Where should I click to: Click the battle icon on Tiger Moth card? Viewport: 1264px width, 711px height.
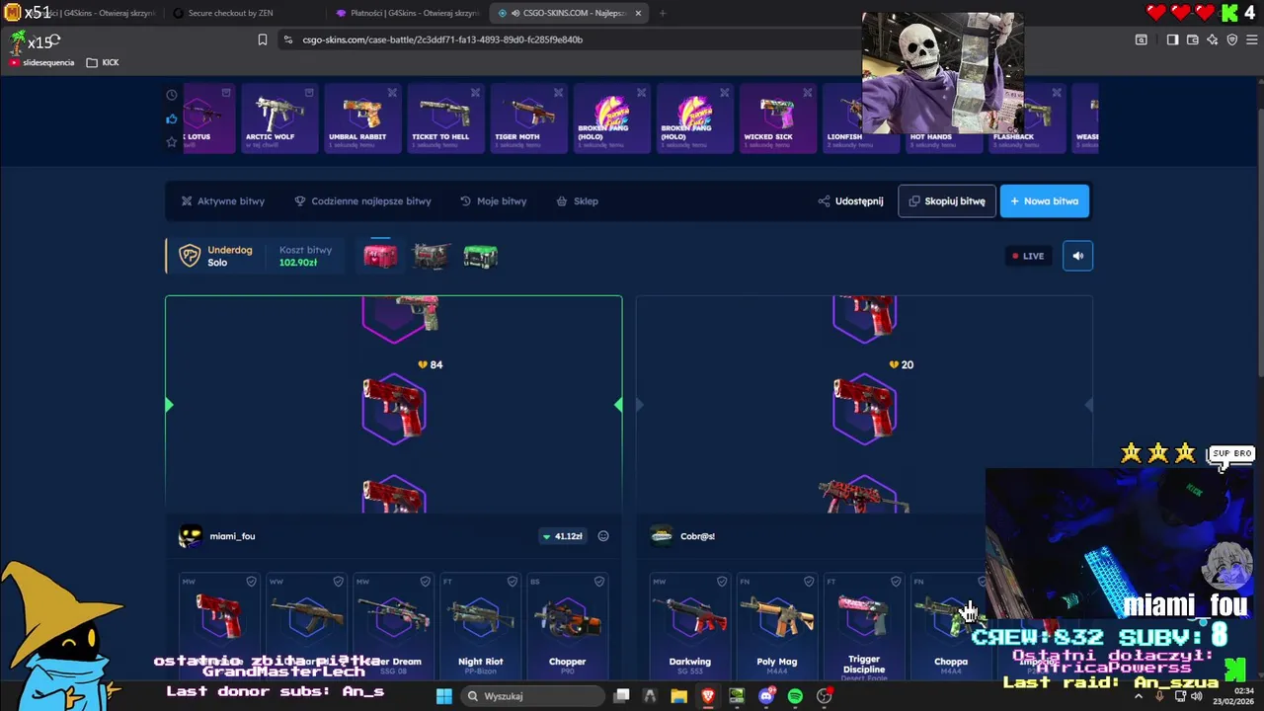tap(558, 93)
